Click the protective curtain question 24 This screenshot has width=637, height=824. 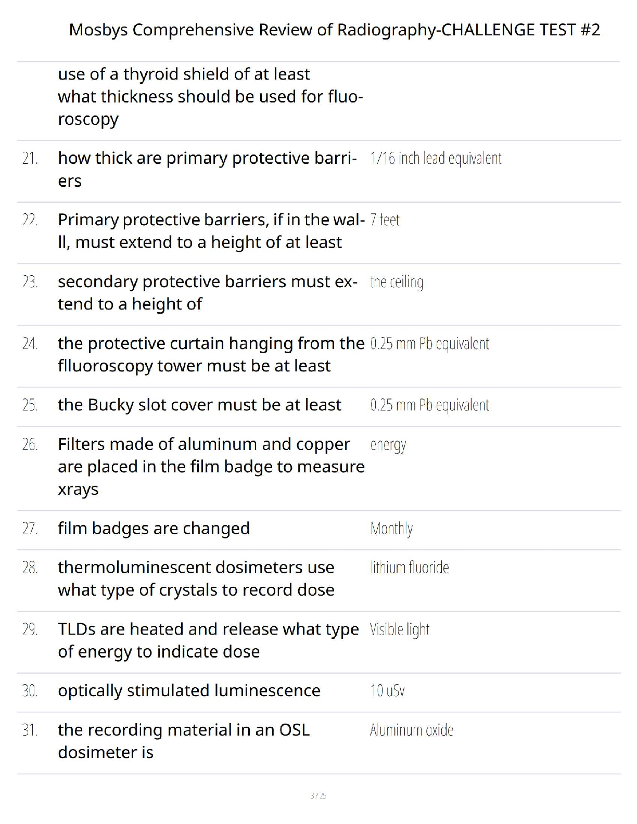click(x=211, y=354)
